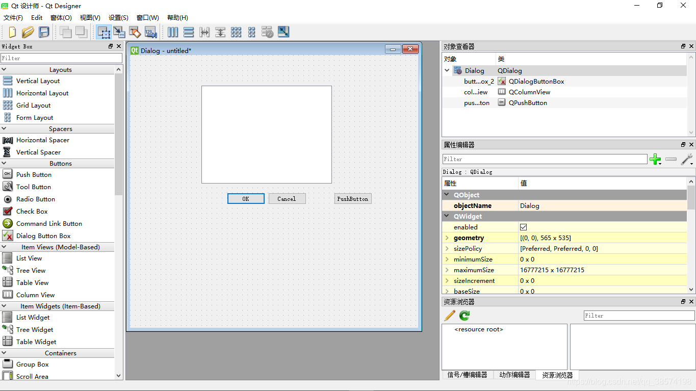
Task: Collapse Dialog node in object inspector
Action: (x=447, y=71)
